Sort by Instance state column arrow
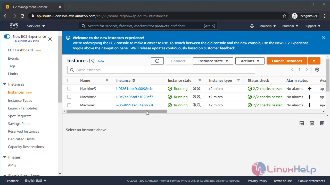Image resolution: width=330 pixels, height=185 pixels. pyautogui.click(x=200, y=80)
